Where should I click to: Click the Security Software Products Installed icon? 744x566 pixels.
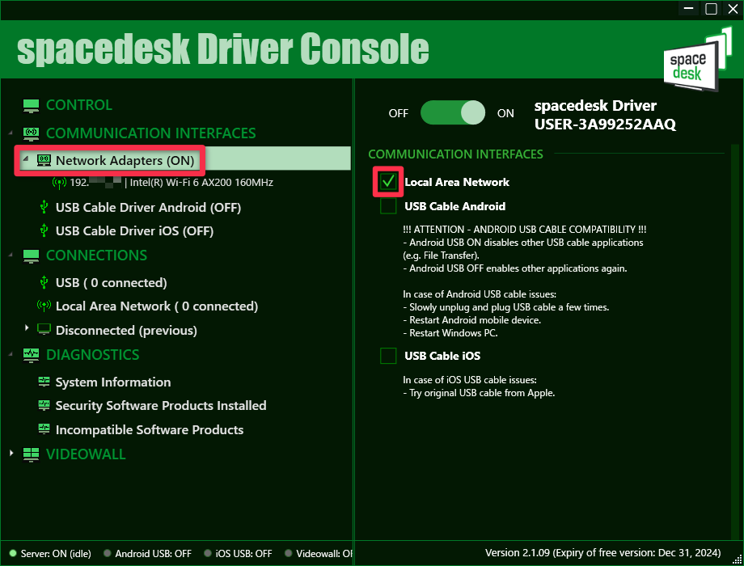tap(44, 405)
